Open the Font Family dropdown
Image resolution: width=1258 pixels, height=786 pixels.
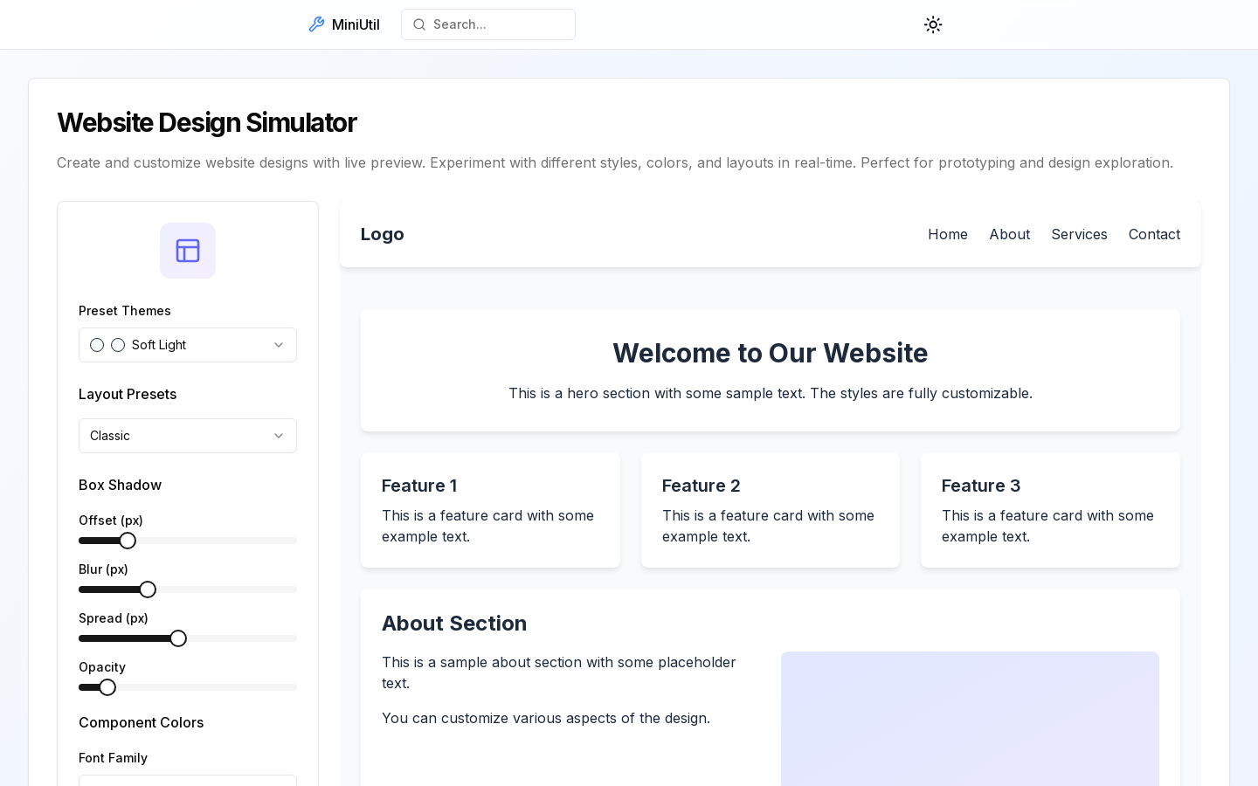coord(188,780)
